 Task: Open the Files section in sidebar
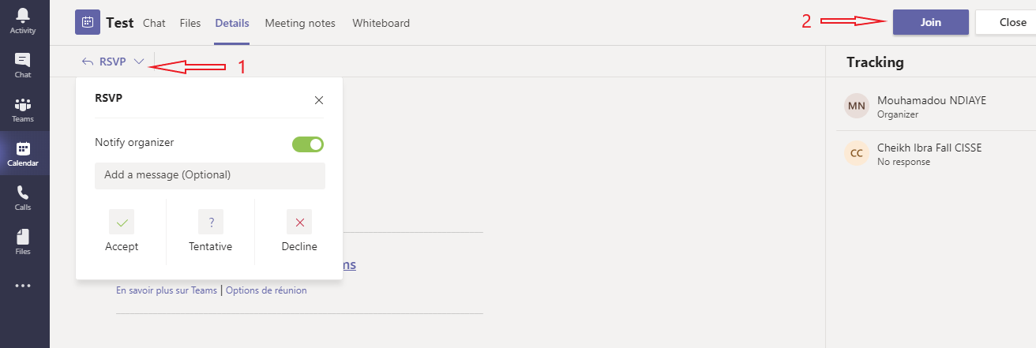click(23, 241)
